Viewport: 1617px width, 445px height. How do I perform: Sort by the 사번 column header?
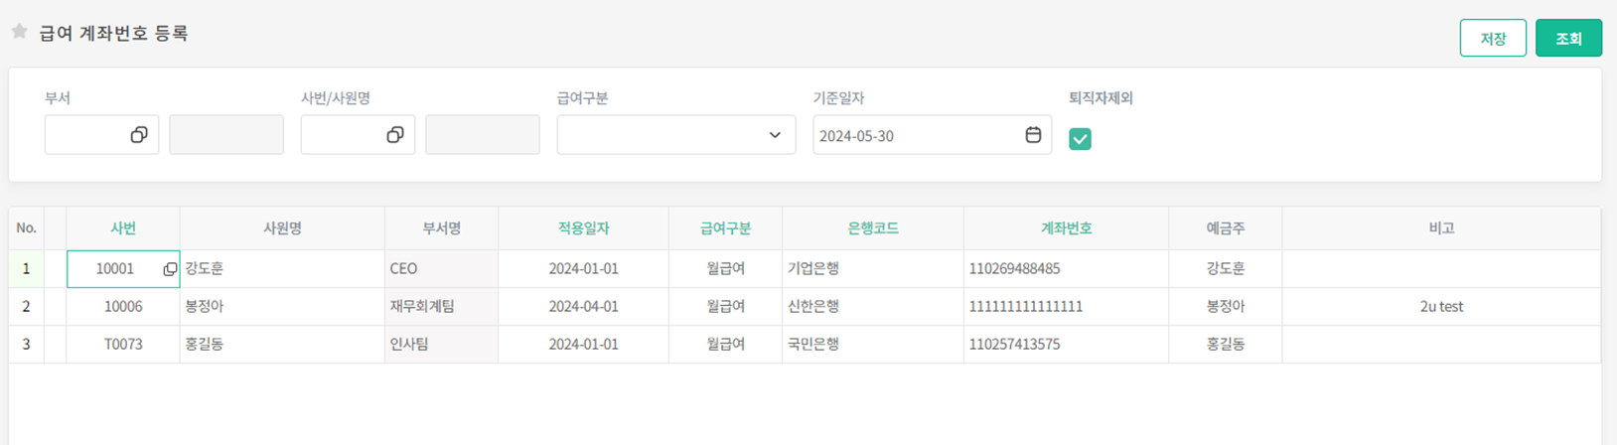point(123,228)
